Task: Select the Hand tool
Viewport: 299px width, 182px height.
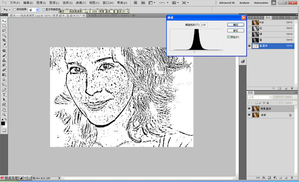Action: (4, 110)
